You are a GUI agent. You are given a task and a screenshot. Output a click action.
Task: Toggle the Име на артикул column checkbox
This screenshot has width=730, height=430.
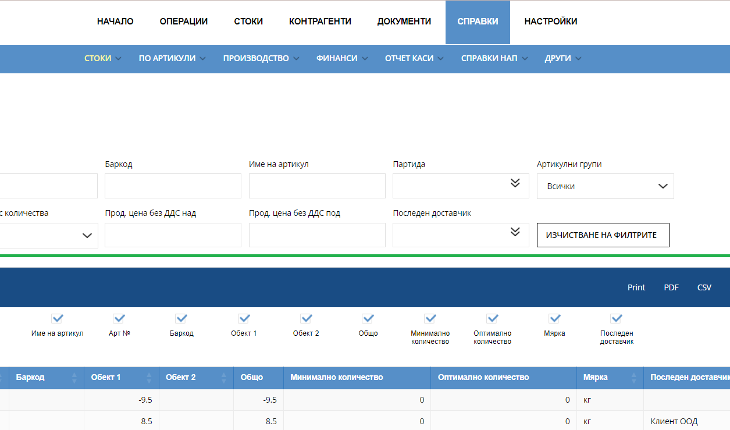pyautogui.click(x=57, y=318)
